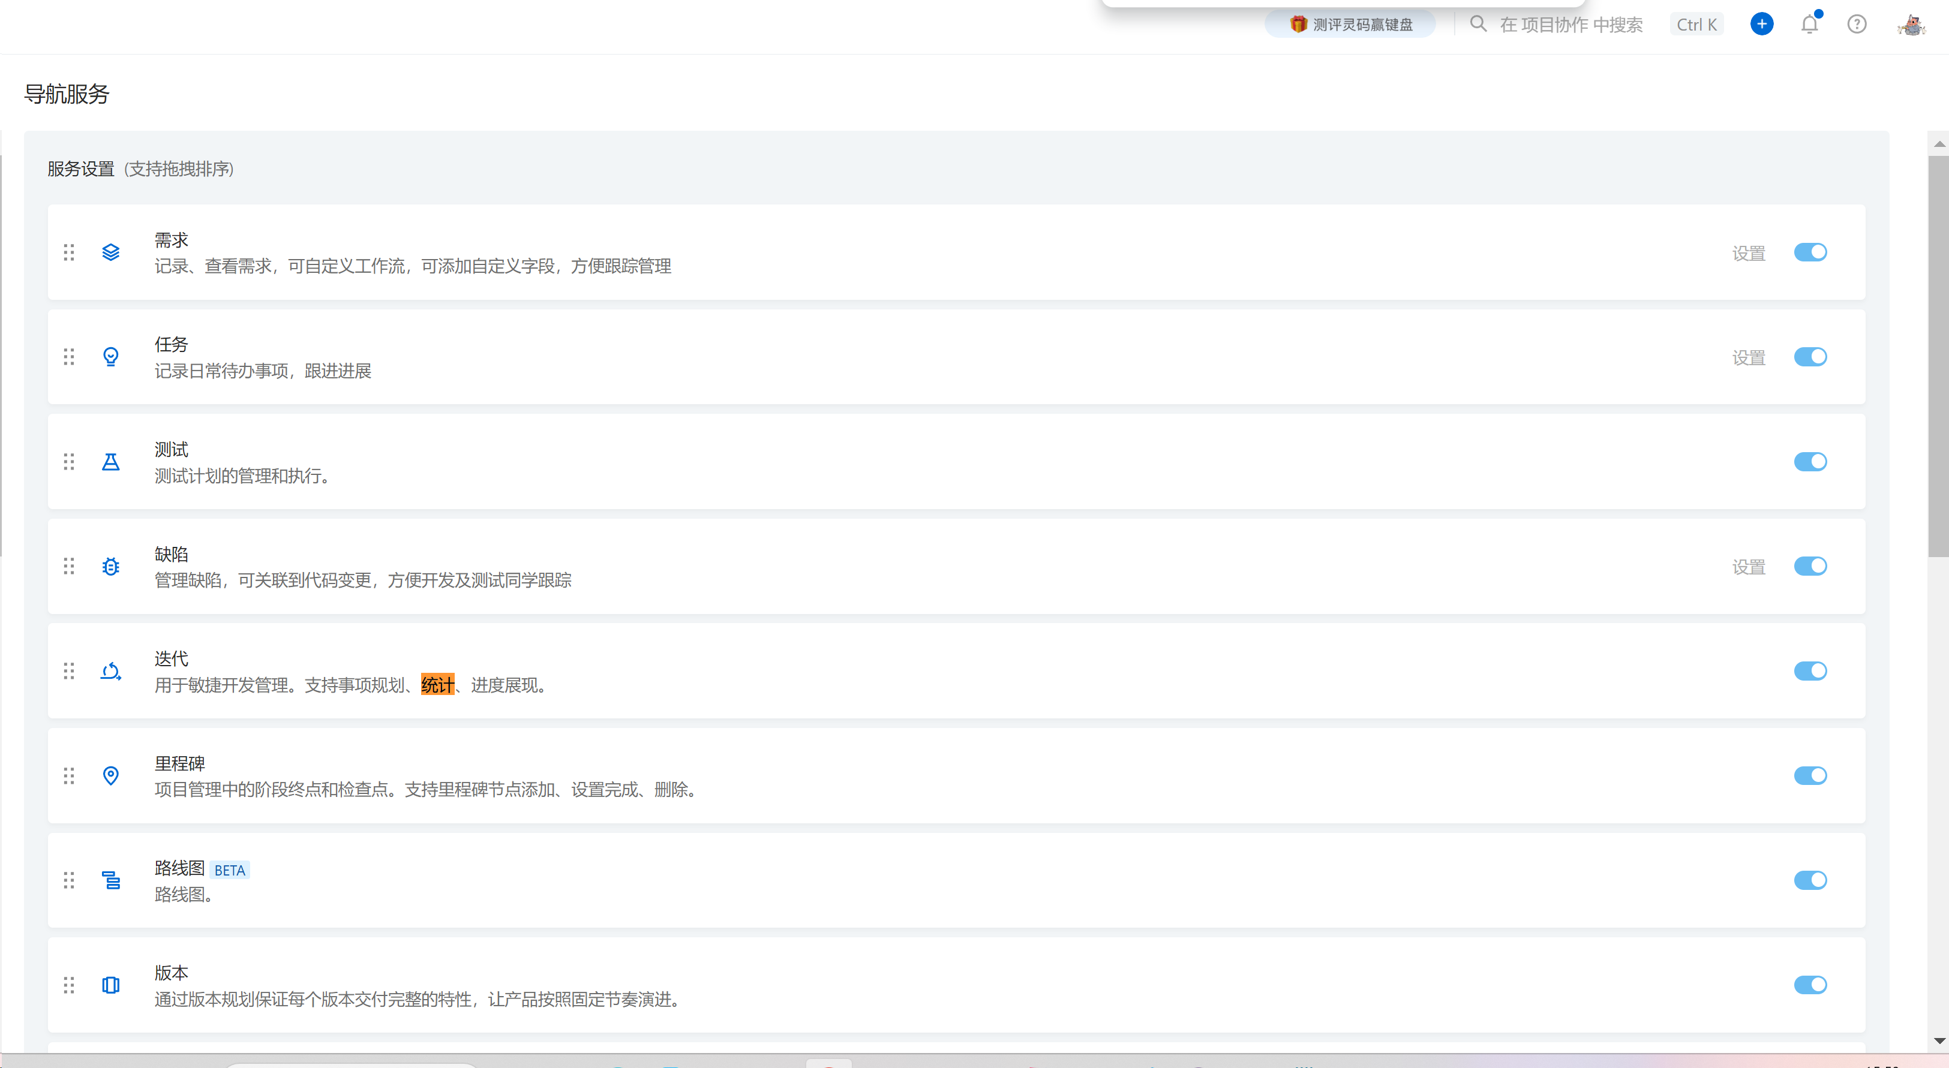Viewport: 1949px width, 1068px height.
Task: Click the 里程碑 service title
Action: 180,763
